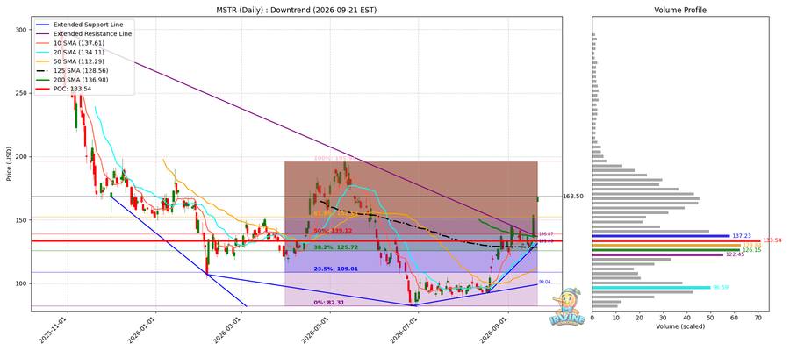Click the purple 122.45 volume bar
Screen dimensions: 790x351
[657, 254]
